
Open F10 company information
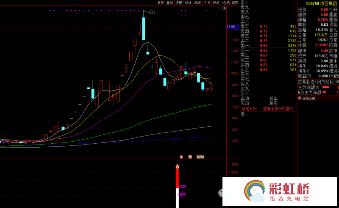coord(207,3)
